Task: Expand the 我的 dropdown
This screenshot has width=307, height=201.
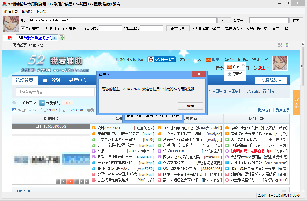Action: coord(184,60)
